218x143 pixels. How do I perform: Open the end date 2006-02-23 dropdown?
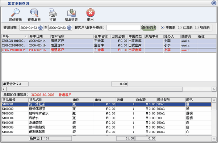[x=69, y=28]
